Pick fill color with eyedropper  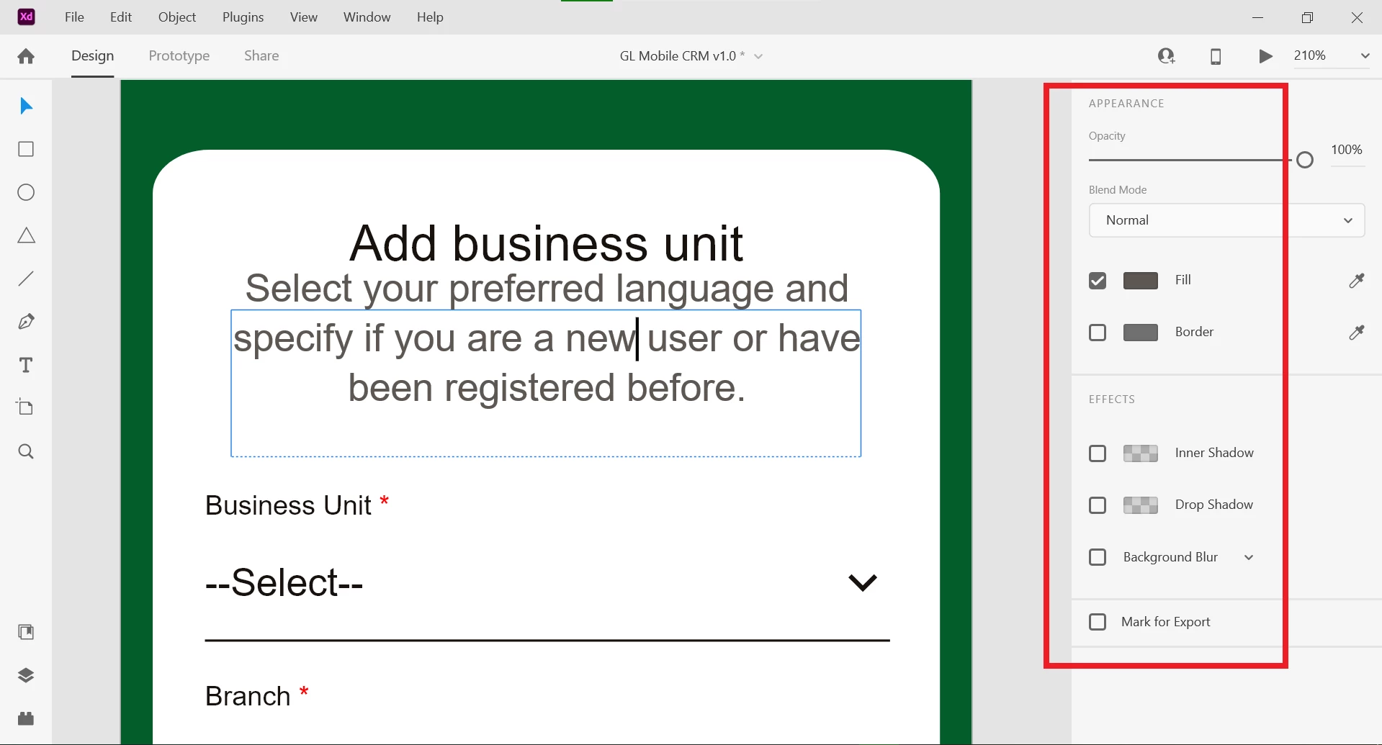(x=1357, y=280)
